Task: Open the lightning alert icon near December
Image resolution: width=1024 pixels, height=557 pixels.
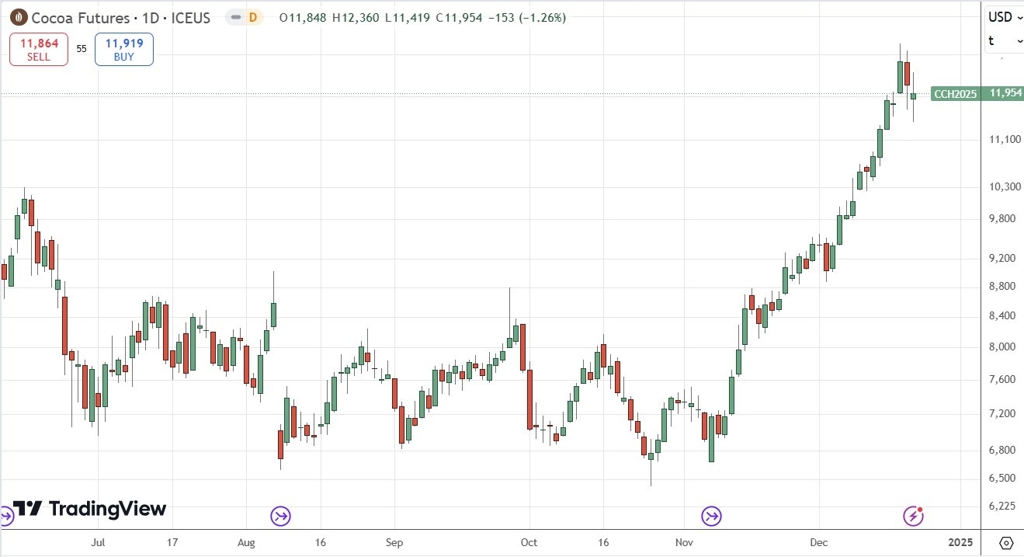Action: 912,514
